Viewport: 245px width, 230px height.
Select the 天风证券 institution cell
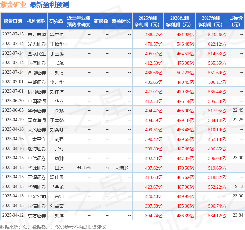click(x=37, y=130)
